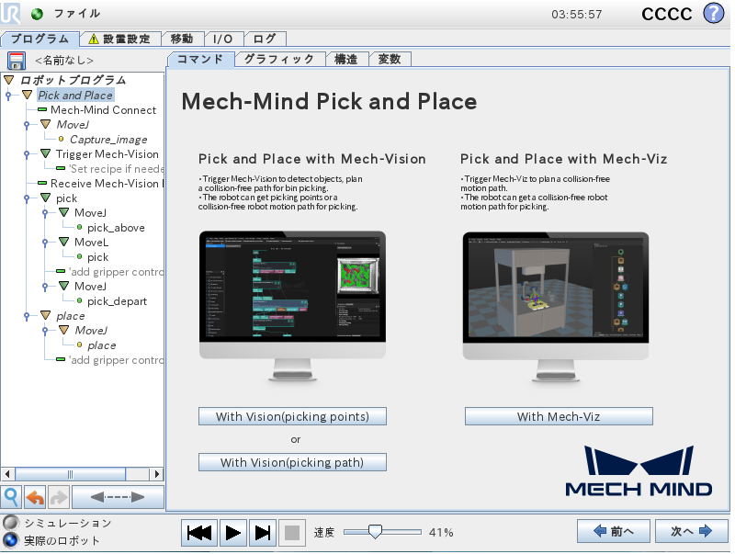Viewport: 735px width, 554px height.
Task: Select the Receive Mech-Vision tree row
Action: (x=101, y=183)
